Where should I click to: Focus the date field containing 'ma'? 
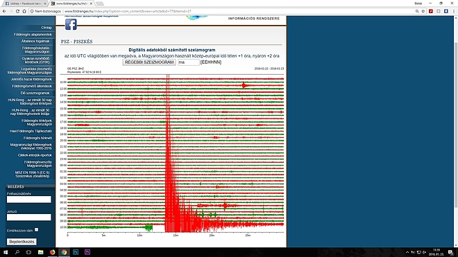(x=188, y=62)
